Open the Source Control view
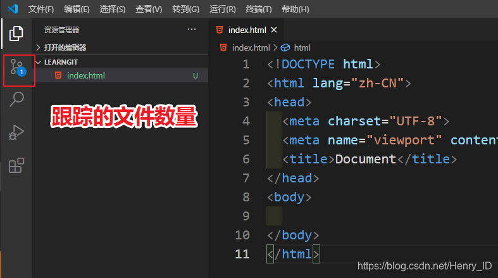The width and height of the screenshot is (498, 278). (18, 68)
